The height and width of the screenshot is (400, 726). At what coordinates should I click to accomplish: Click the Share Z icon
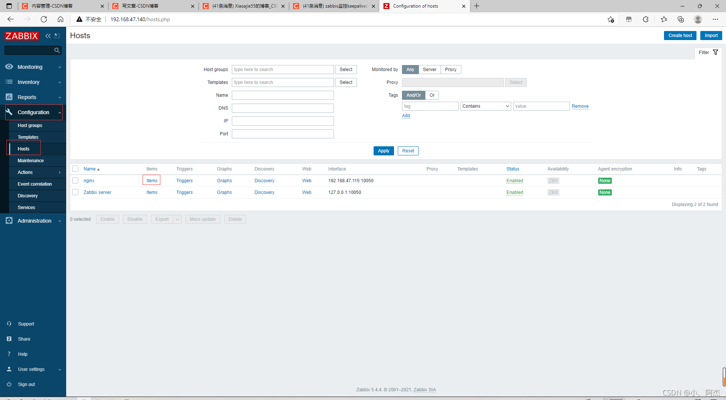pyautogui.click(x=9, y=339)
